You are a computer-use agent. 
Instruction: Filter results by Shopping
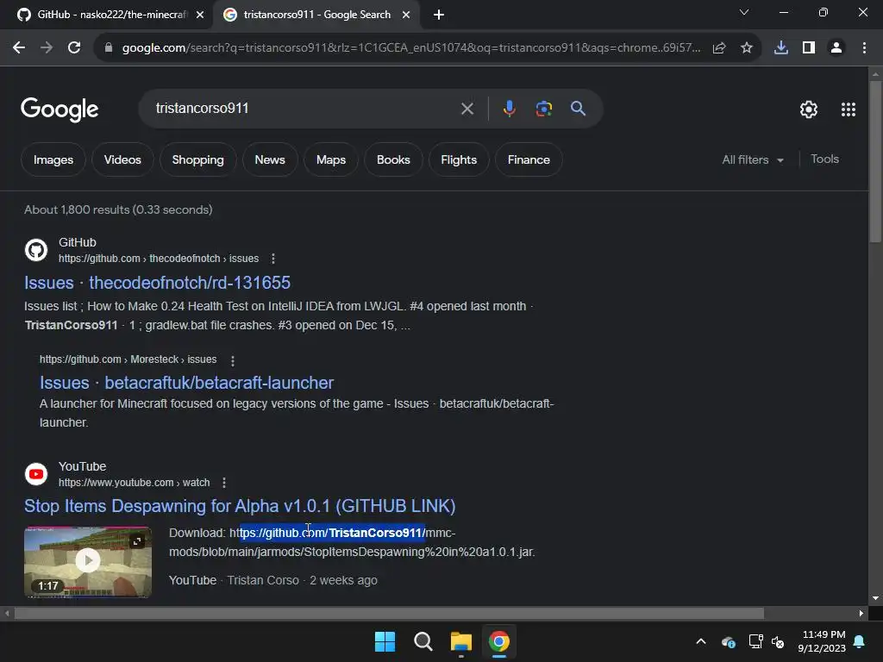(x=197, y=159)
